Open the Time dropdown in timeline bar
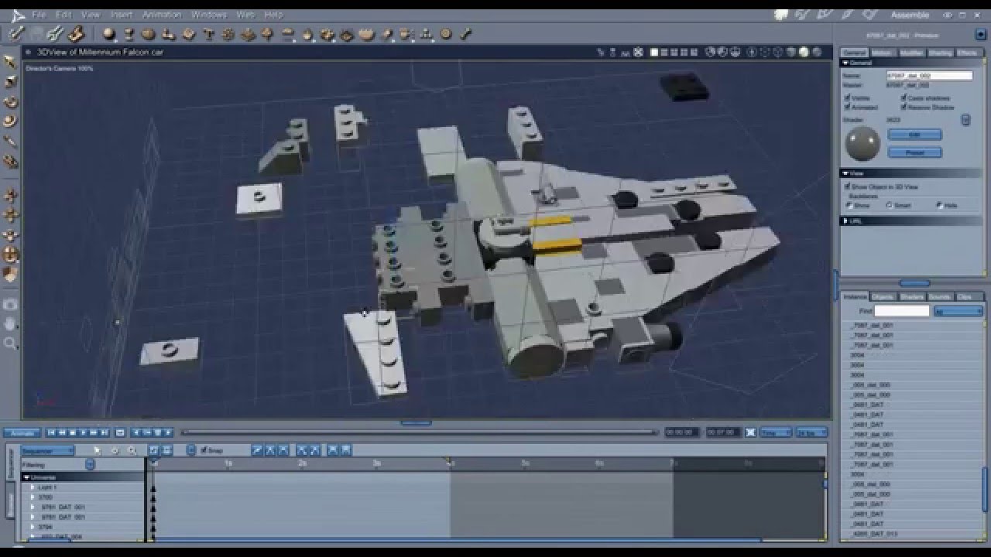 coord(776,432)
